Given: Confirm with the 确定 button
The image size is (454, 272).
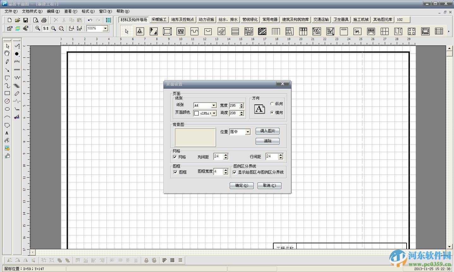Looking at the screenshot, I should pyautogui.click(x=242, y=186).
